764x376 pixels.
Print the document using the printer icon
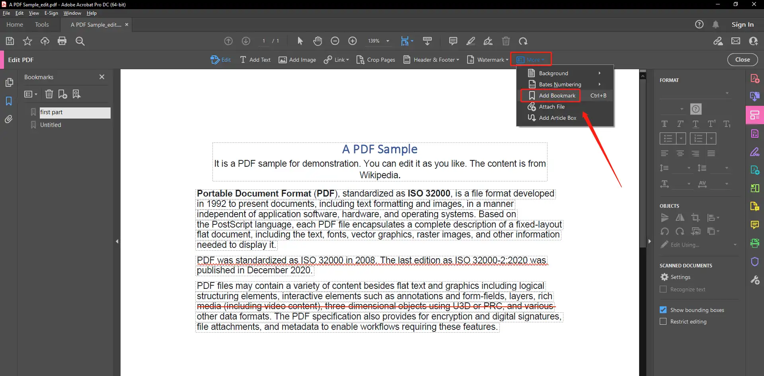click(x=62, y=41)
